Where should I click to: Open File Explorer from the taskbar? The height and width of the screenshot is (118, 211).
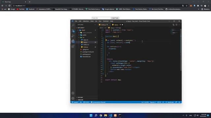click(105, 115)
